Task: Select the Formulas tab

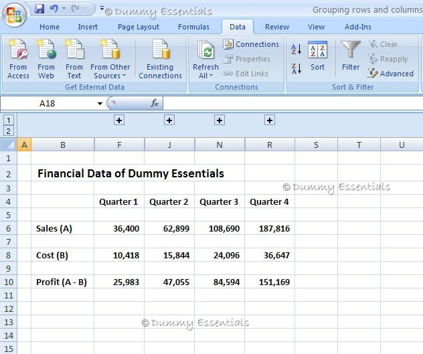Action: (193, 27)
